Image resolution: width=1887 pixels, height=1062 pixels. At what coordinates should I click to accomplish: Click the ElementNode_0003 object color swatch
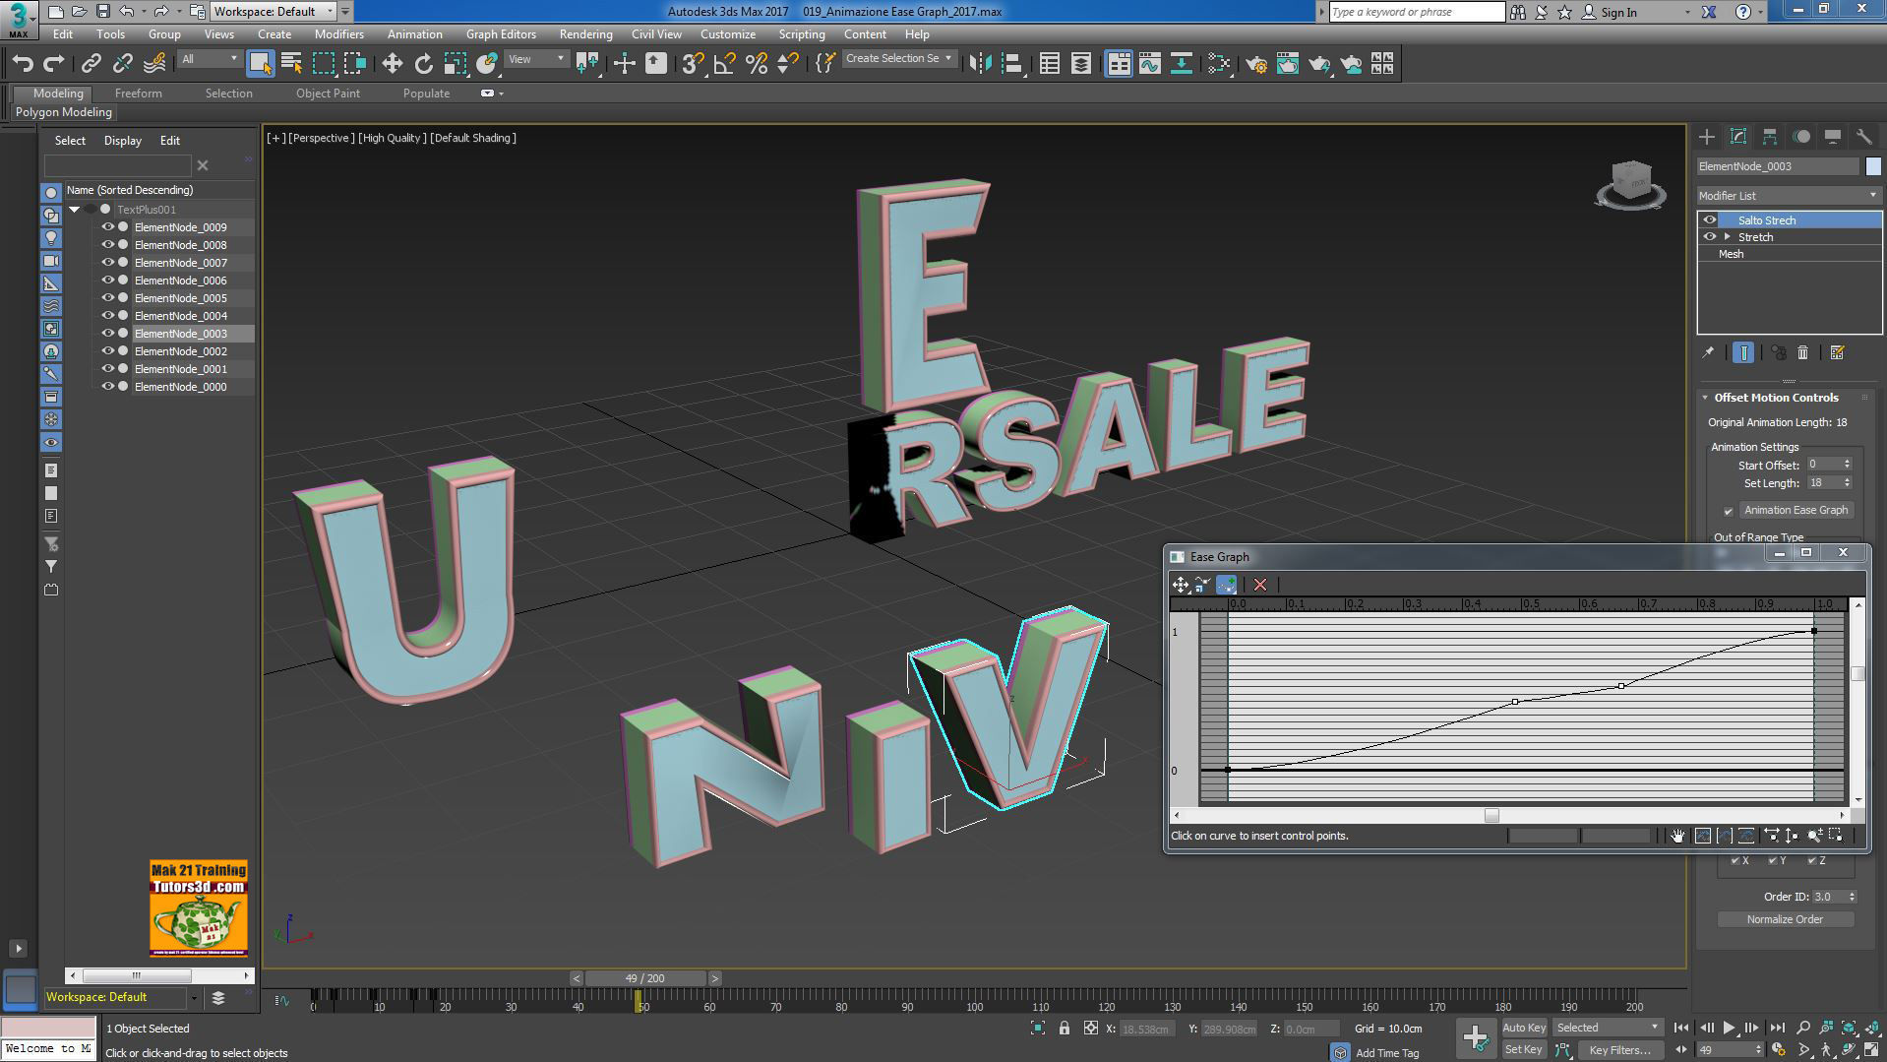pyautogui.click(x=1873, y=166)
